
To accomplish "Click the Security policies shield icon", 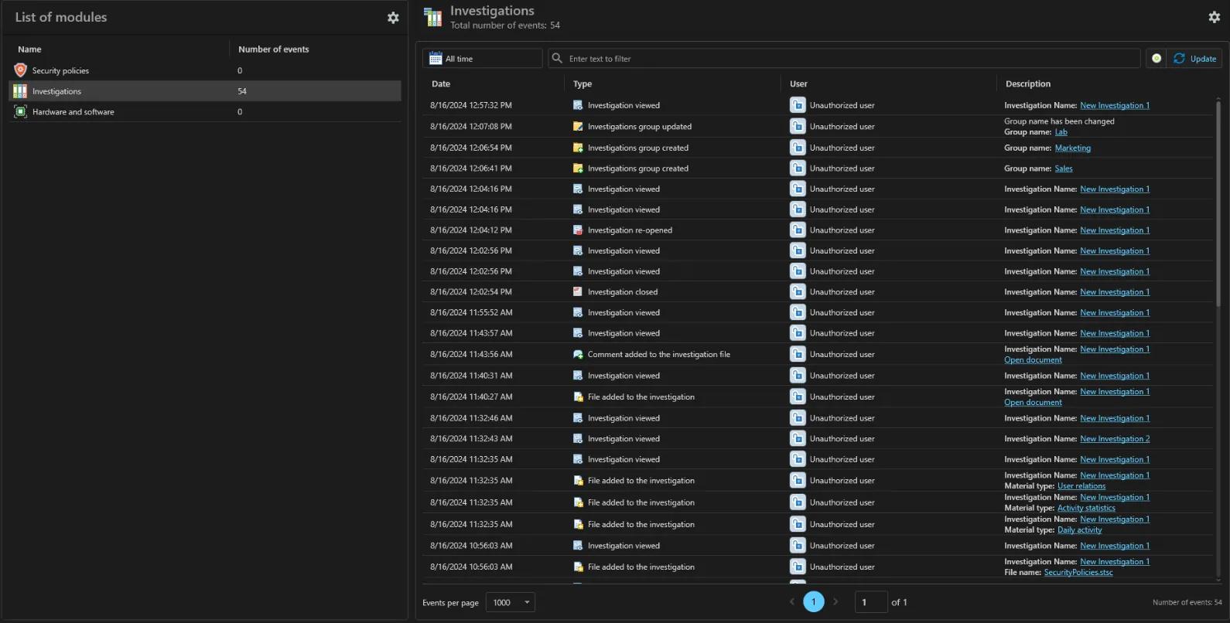I will point(21,70).
